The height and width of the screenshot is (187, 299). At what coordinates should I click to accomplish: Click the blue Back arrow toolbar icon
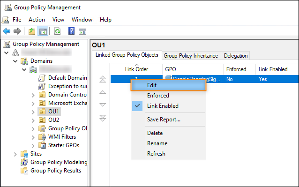7,31
